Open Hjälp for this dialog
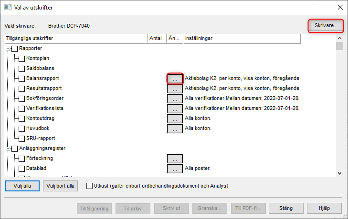Image resolution: width=348 pixels, height=219 pixels. point(324,208)
